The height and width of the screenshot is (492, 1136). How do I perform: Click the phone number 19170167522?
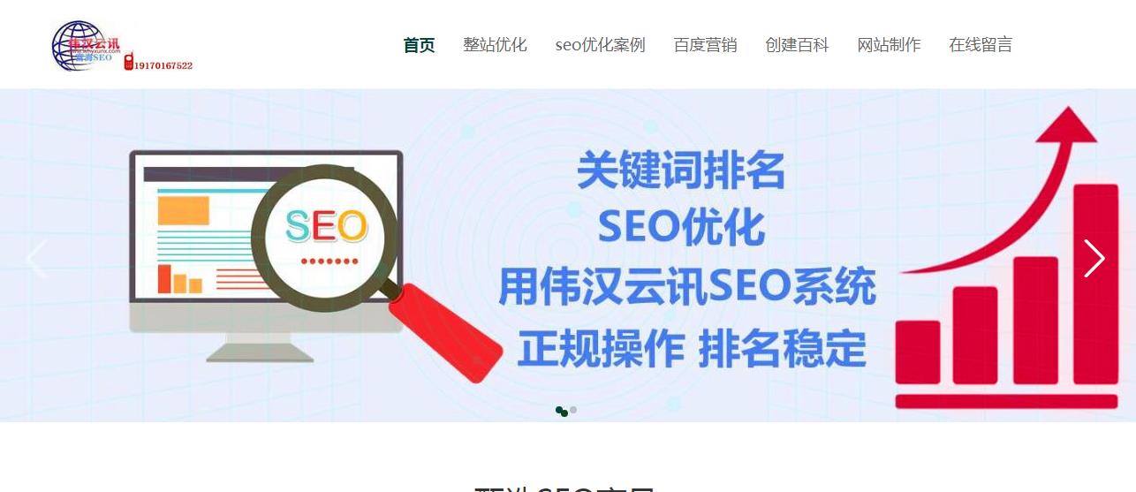click(163, 65)
